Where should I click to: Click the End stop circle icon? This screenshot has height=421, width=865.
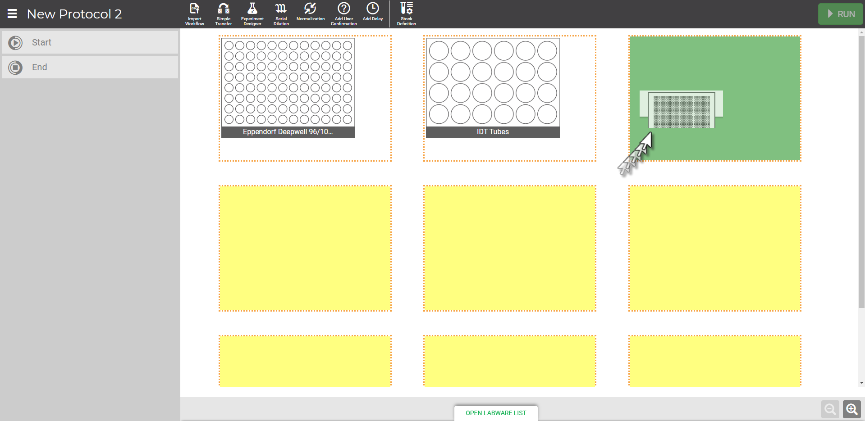(x=15, y=68)
